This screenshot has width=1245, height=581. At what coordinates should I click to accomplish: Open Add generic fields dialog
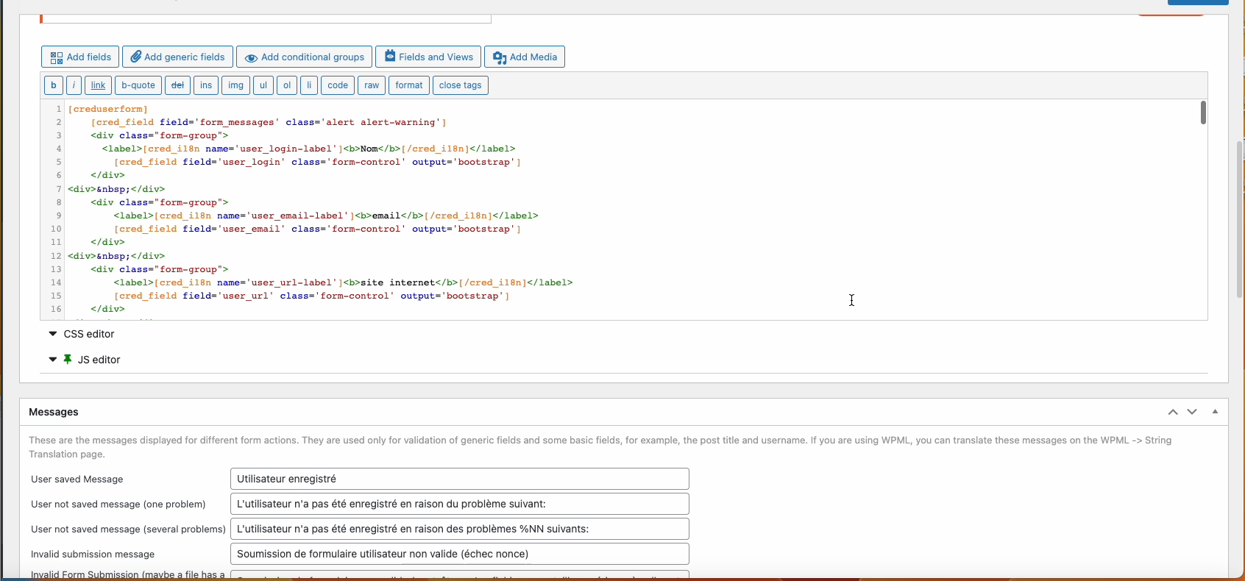coord(178,57)
